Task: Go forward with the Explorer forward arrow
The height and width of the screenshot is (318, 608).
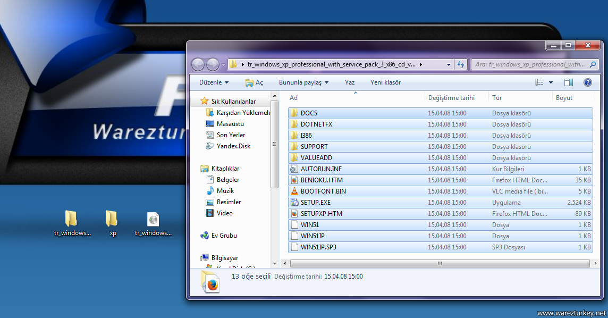Action: coord(213,64)
